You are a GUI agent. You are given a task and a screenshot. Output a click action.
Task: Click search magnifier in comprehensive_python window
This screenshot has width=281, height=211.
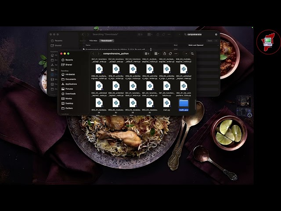[x=192, y=54]
